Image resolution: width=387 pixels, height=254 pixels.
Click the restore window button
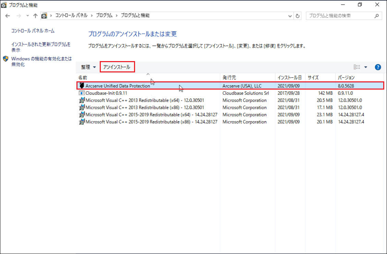(x=360, y=5)
